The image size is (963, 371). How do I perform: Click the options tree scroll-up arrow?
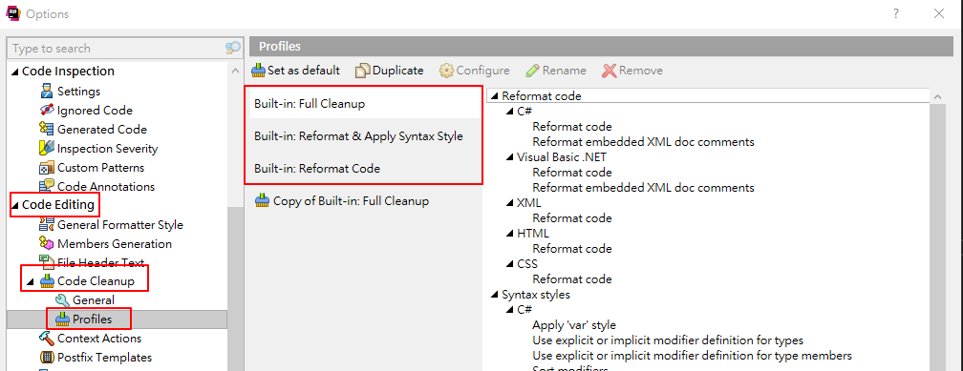pos(235,72)
